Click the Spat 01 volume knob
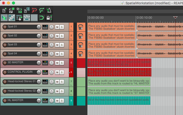The image size is (183, 115). tap(39, 27)
